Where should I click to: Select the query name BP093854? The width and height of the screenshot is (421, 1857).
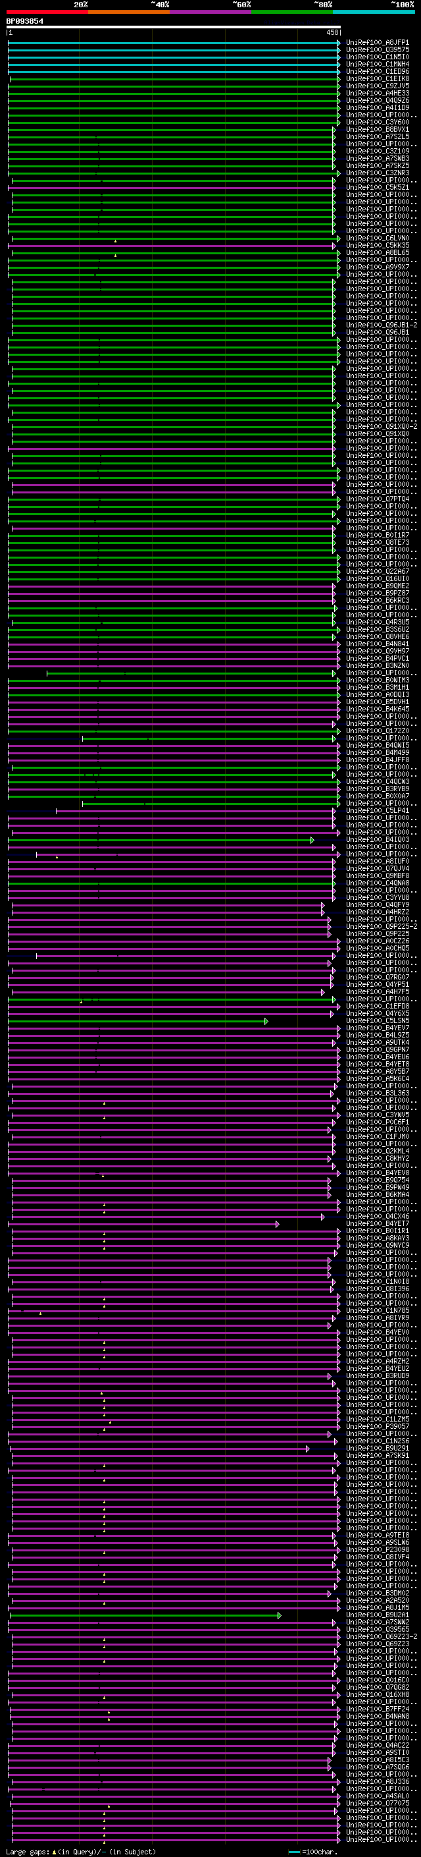[x=24, y=21]
